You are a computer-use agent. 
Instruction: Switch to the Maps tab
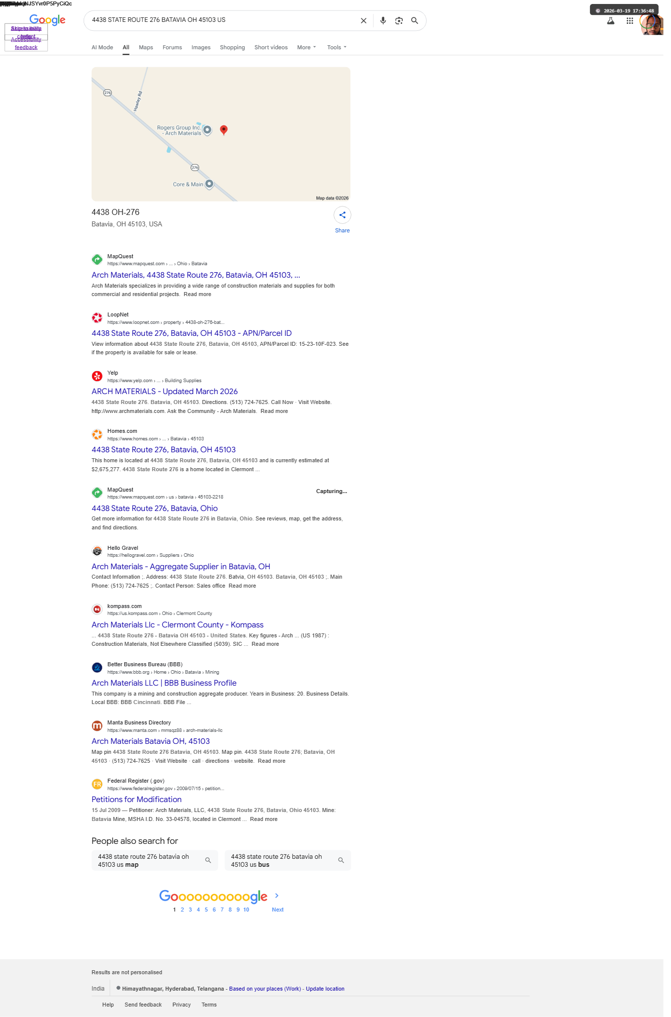146,47
